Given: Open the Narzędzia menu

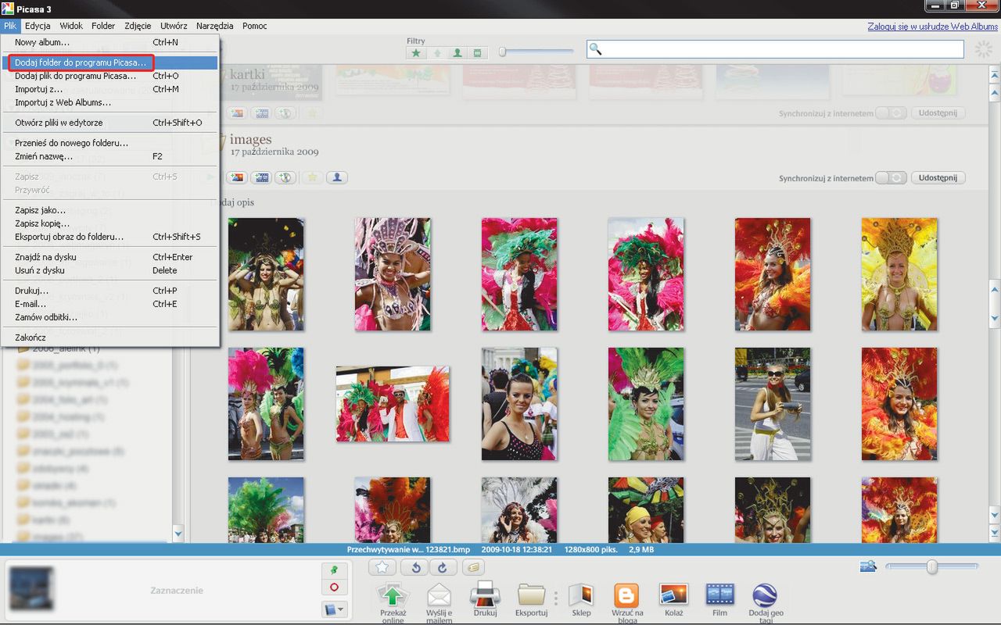Looking at the screenshot, I should pos(214,26).
